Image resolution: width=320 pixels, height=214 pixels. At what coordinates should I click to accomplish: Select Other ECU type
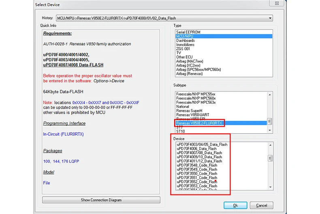(224, 57)
